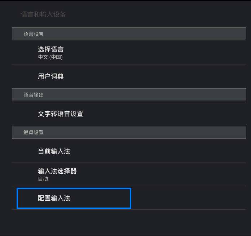Click the 键盘设置 section header
The width and height of the screenshot is (251, 236).
click(x=34, y=132)
